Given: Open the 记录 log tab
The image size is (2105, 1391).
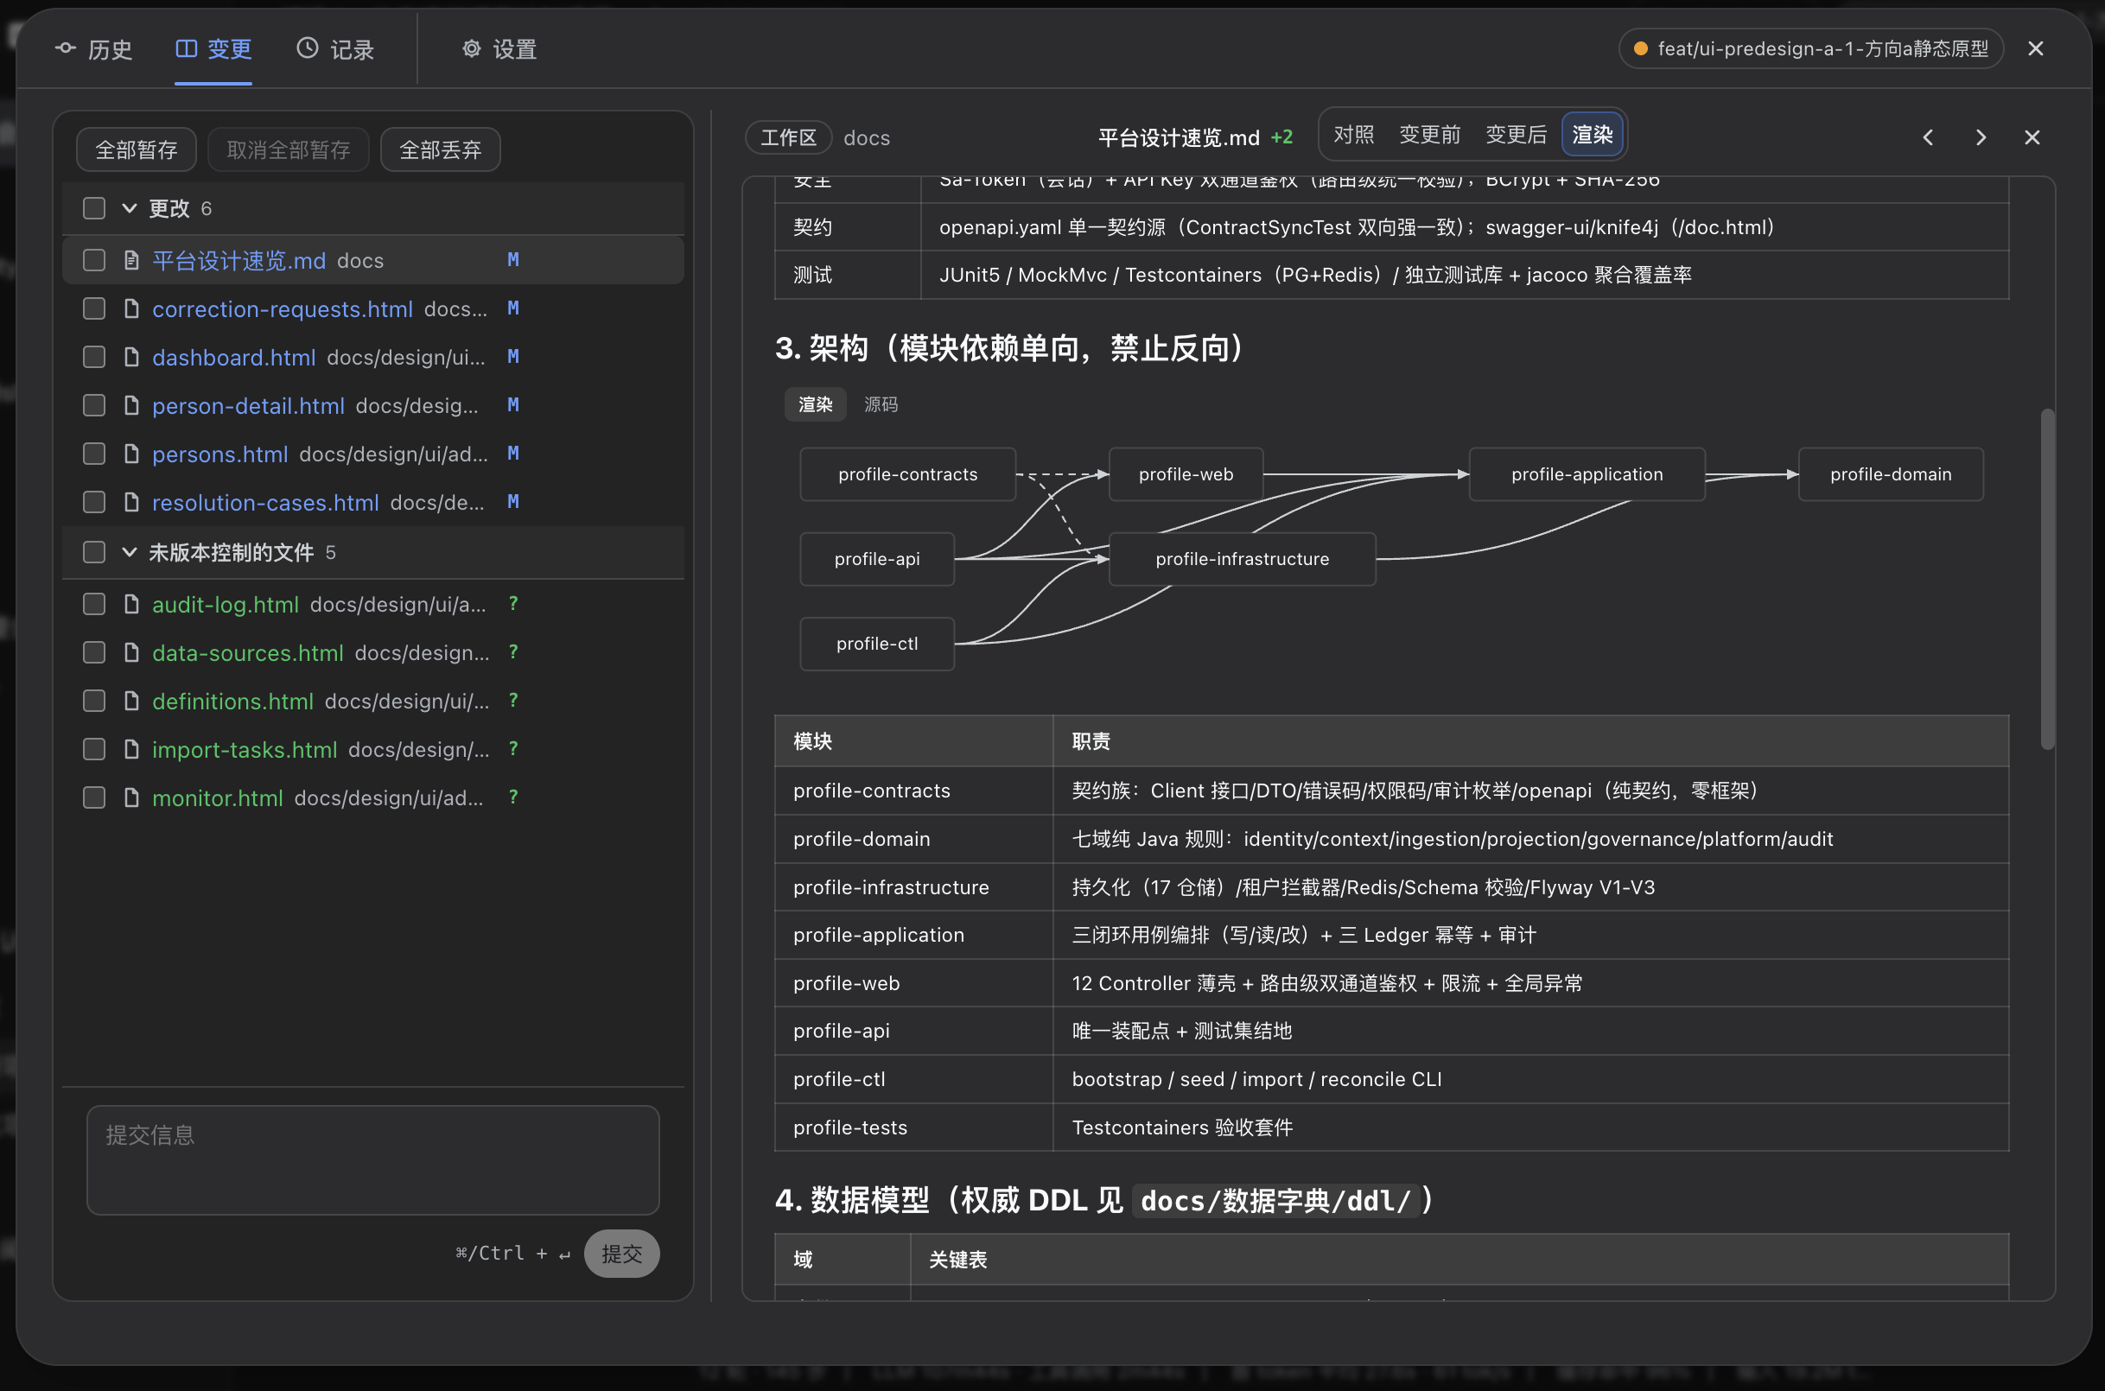Looking at the screenshot, I should [x=335, y=48].
